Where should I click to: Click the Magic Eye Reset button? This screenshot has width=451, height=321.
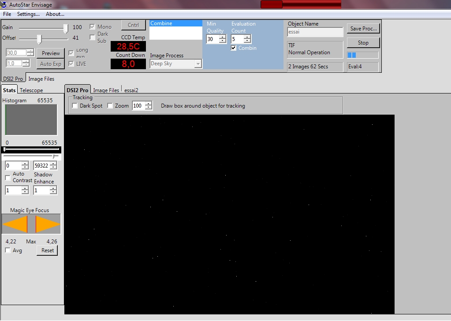[48, 250]
